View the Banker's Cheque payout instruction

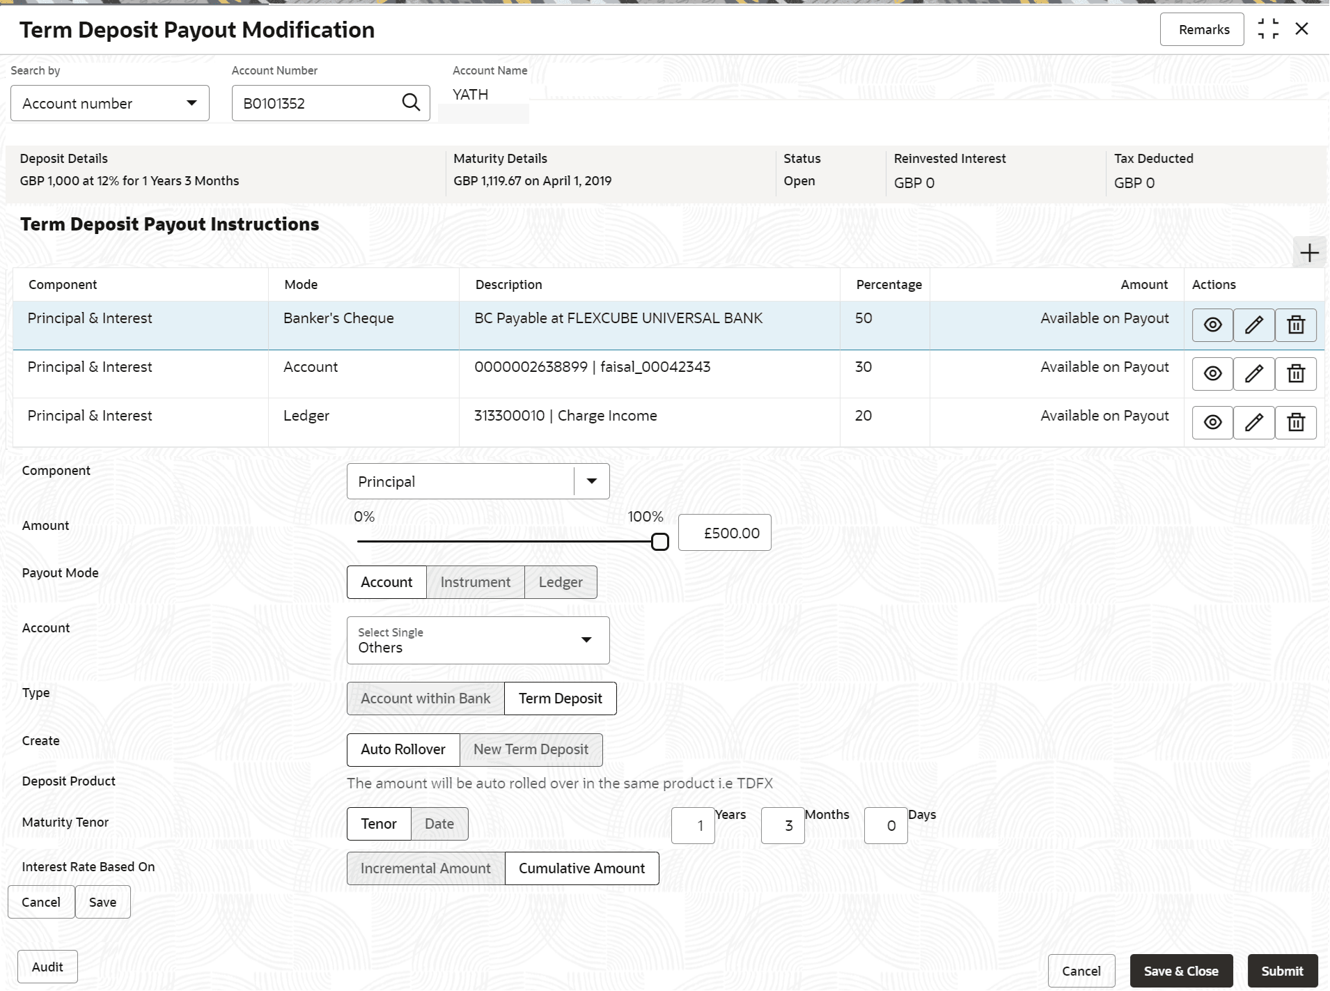point(1212,325)
